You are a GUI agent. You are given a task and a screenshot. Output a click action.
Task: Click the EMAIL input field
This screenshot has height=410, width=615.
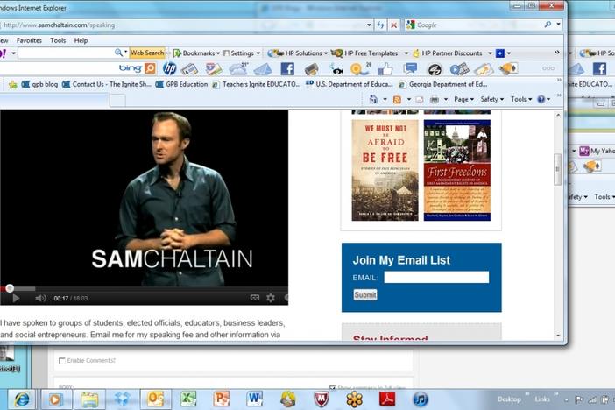436,278
